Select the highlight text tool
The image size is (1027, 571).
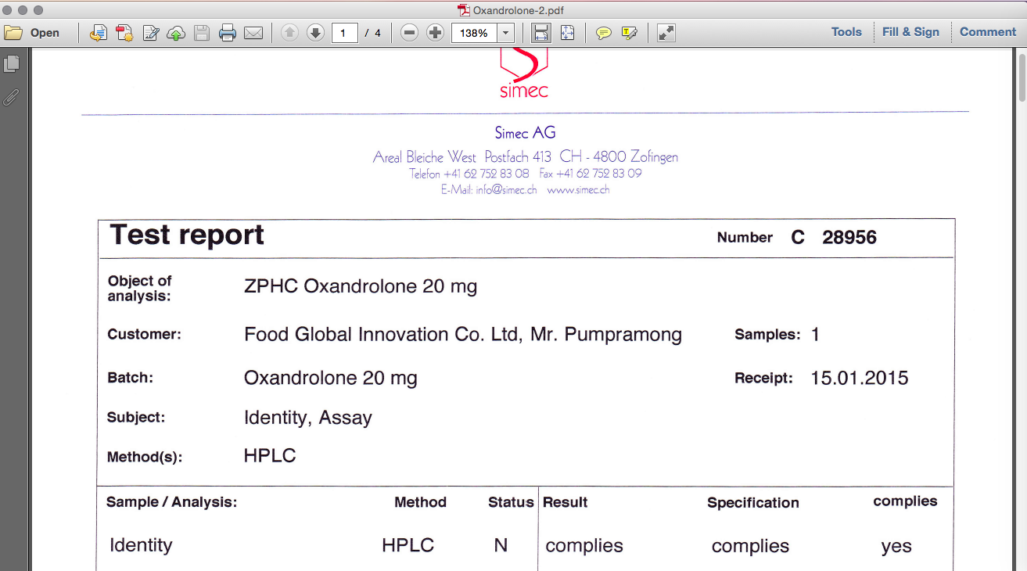pos(630,33)
